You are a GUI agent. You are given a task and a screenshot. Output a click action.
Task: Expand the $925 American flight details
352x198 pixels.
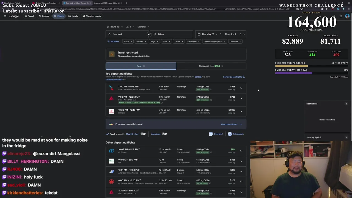click(x=241, y=88)
